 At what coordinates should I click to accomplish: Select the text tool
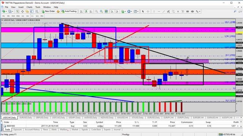[178, 11]
